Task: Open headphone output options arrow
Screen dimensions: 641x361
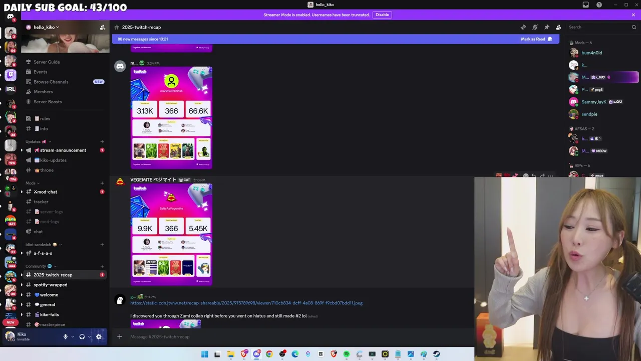Action: point(90,337)
